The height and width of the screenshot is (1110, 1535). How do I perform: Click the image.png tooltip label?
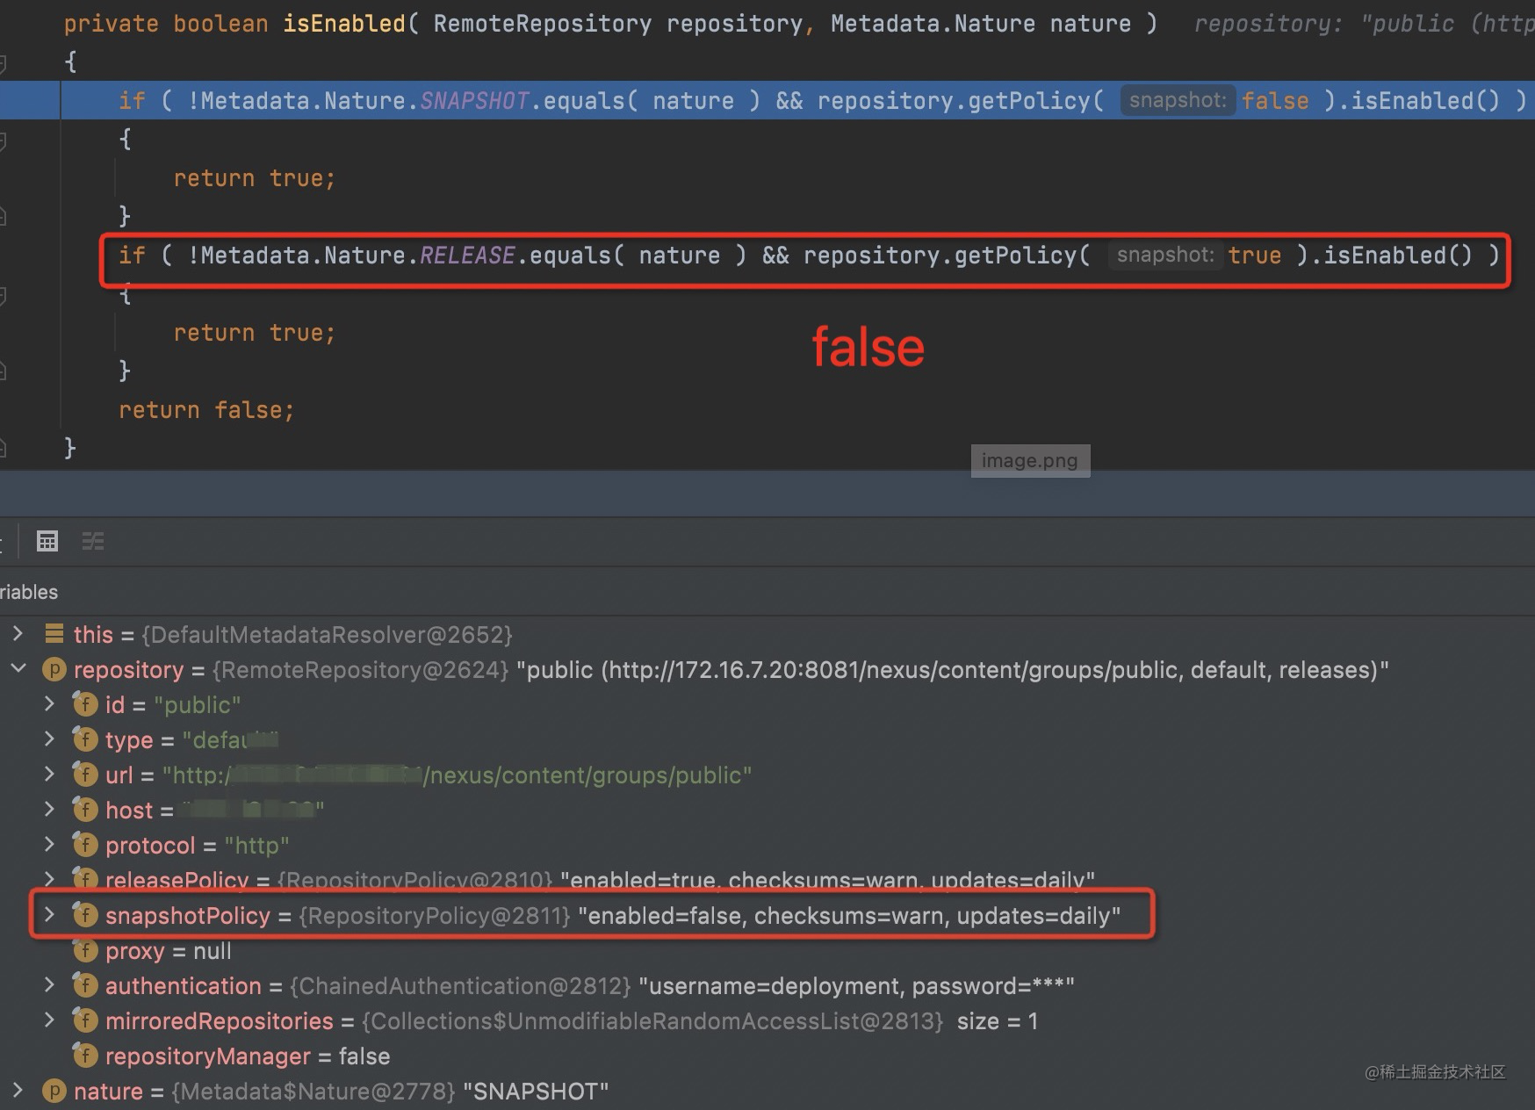coord(1030,461)
